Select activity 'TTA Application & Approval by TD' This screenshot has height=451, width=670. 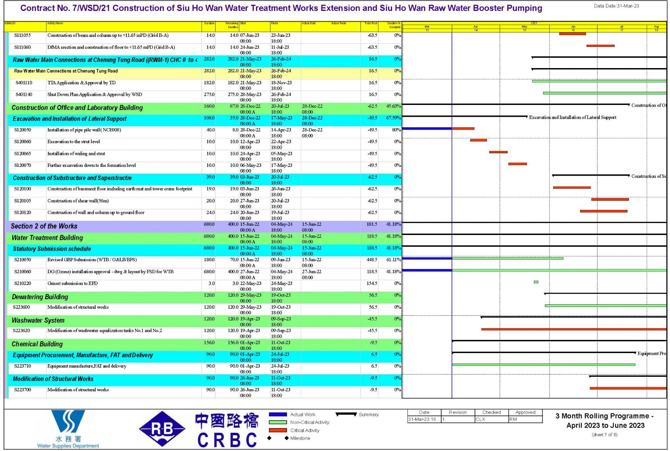click(x=81, y=83)
